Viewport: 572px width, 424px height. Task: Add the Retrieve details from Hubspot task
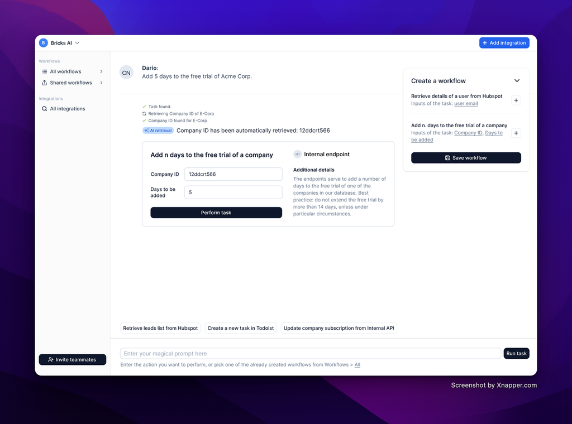(x=516, y=100)
